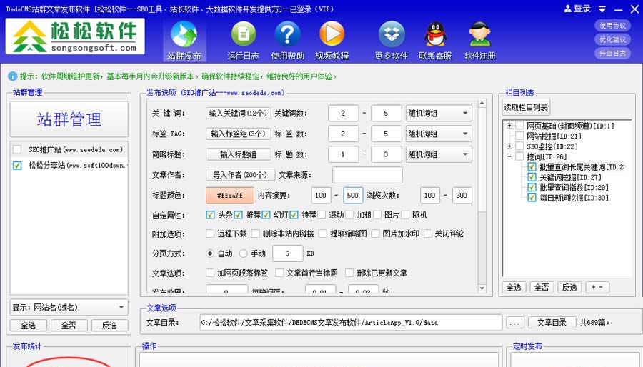Enable the 图片 attribute checkbox
The height and width of the screenshot is (367, 643).
[377, 215]
